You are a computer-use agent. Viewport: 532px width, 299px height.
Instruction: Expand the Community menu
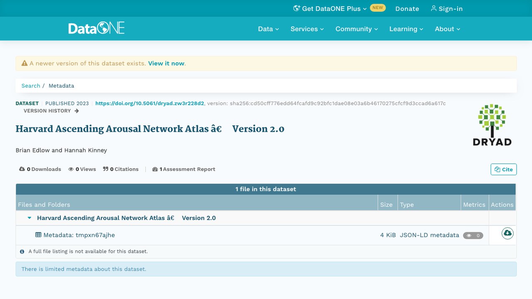357,29
